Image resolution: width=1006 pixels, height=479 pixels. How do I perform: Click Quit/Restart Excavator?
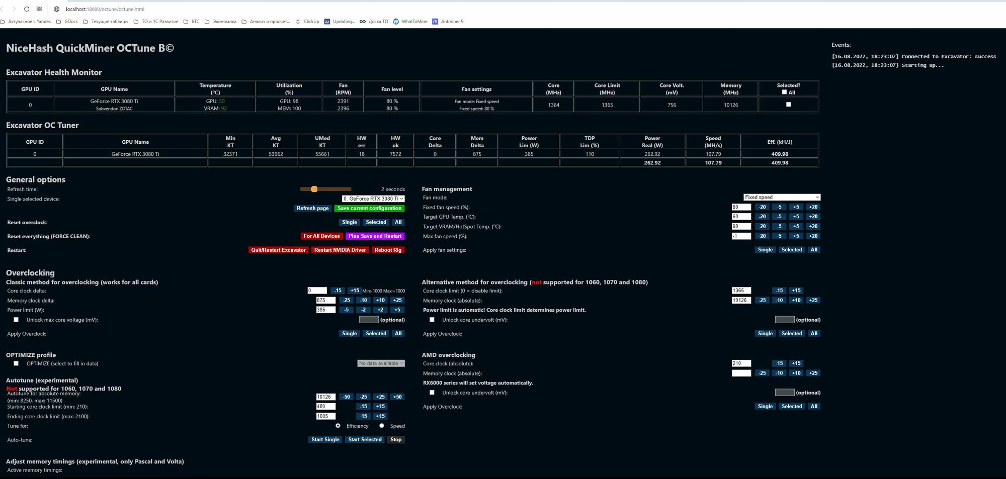(x=278, y=250)
